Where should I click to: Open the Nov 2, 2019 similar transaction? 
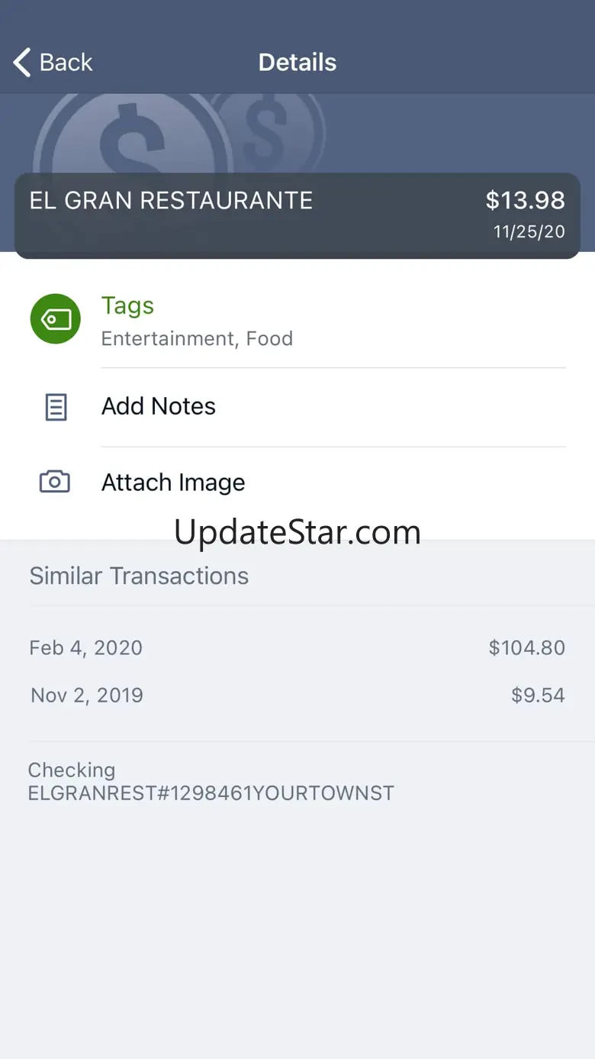[87, 695]
